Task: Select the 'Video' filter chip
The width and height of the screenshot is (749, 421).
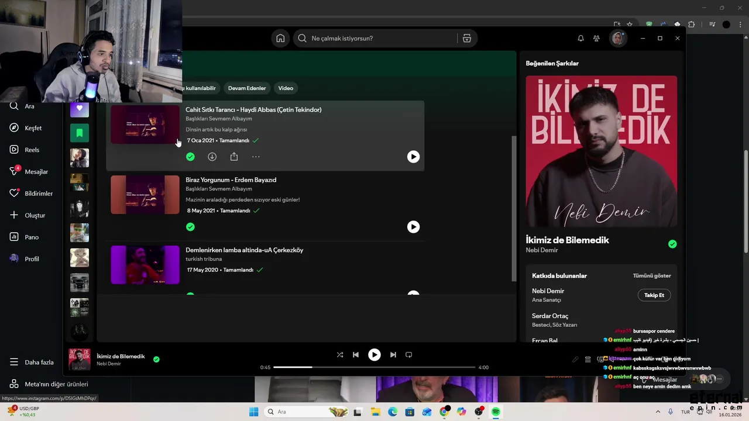Action: click(x=286, y=88)
